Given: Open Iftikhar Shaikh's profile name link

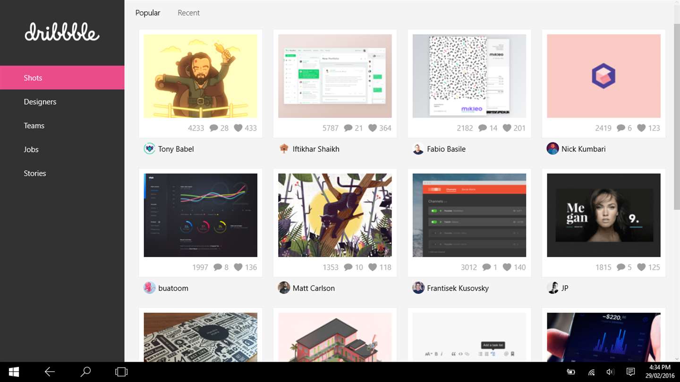Looking at the screenshot, I should [x=316, y=149].
